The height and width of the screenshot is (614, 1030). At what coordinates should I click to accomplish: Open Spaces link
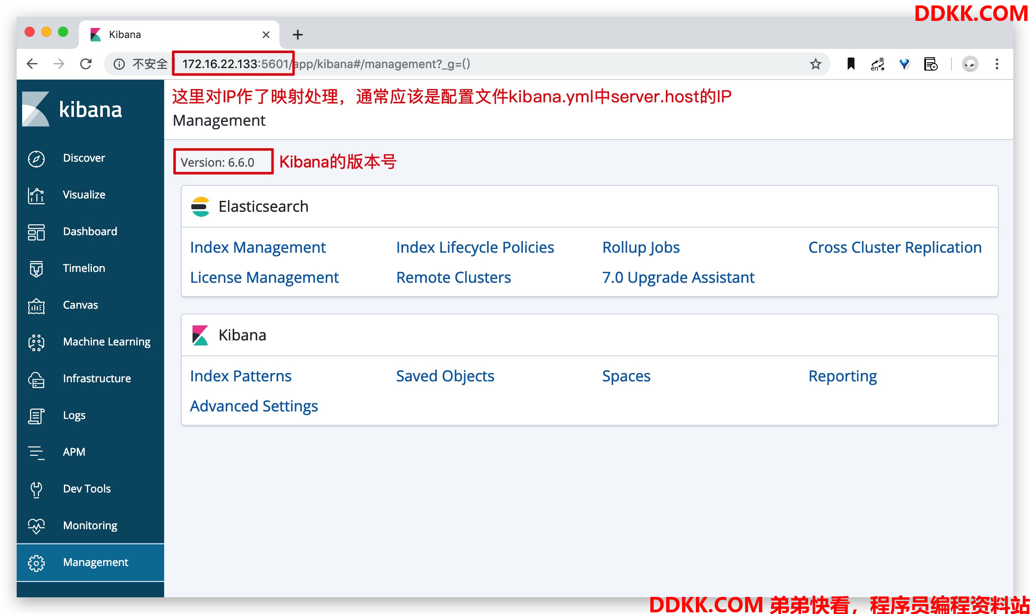point(626,376)
